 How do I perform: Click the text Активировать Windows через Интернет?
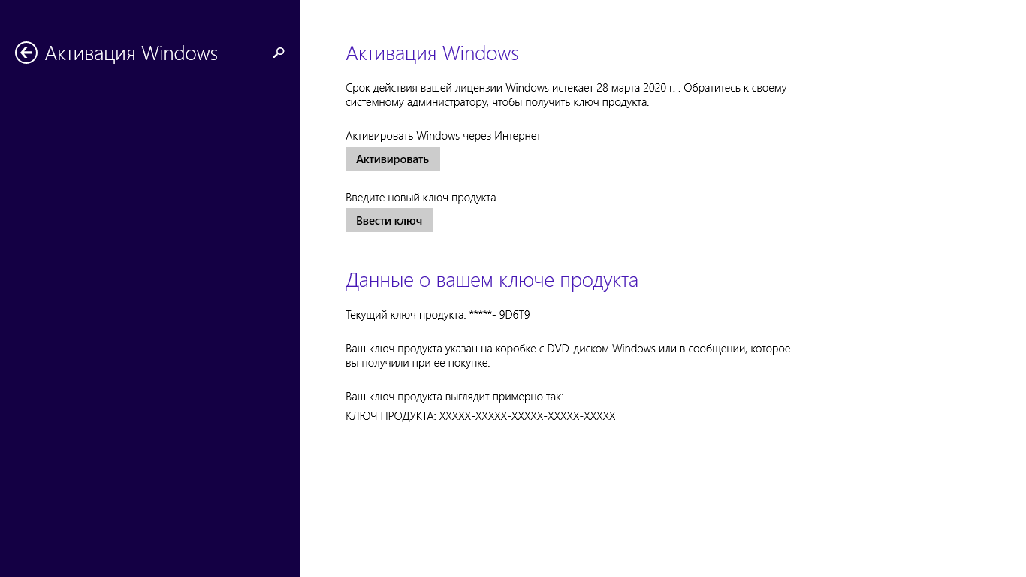click(x=443, y=136)
